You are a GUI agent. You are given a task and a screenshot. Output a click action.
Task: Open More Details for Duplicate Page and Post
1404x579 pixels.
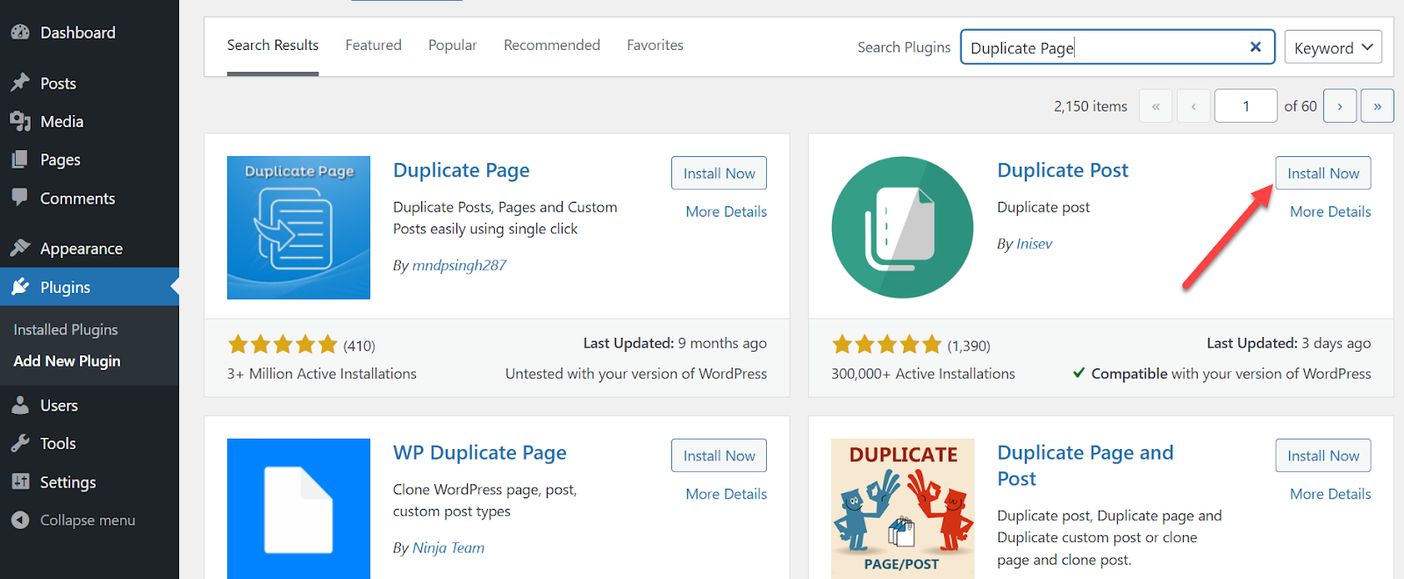pyautogui.click(x=1330, y=494)
